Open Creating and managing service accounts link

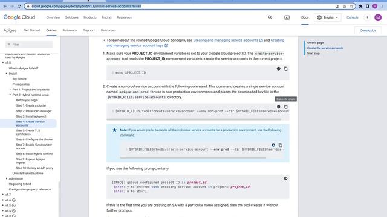click(x=228, y=40)
